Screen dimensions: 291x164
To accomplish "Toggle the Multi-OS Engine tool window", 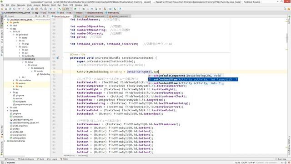I will click(26, 159).
